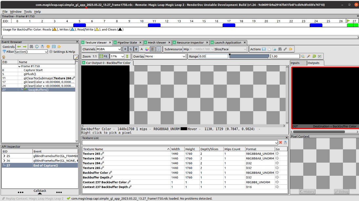Screen dimensions: 359x201
Task: Open event search with the binoculars icon
Action: click(x=31, y=47)
